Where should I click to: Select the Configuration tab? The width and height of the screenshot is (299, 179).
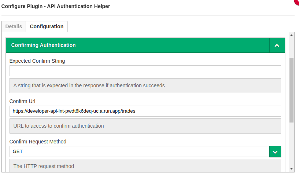[x=47, y=26]
